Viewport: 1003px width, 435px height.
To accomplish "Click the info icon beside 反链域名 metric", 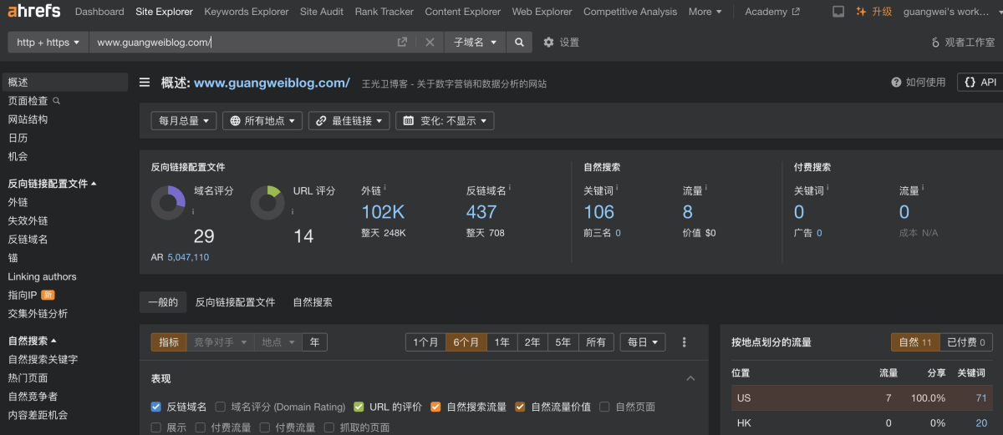I will point(510,189).
